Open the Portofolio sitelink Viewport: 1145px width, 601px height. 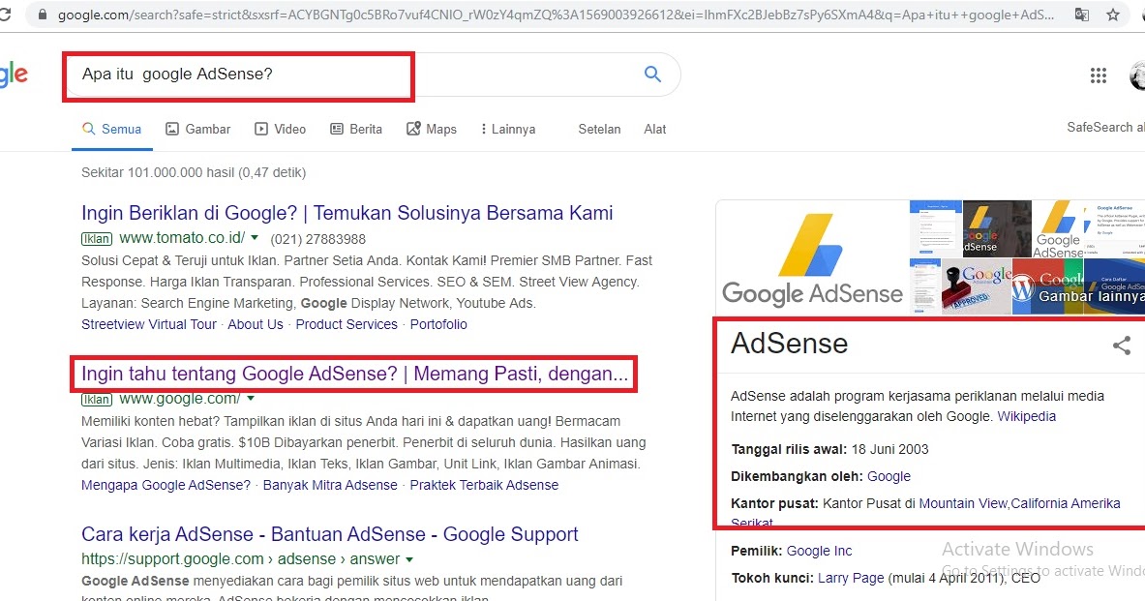tap(438, 324)
